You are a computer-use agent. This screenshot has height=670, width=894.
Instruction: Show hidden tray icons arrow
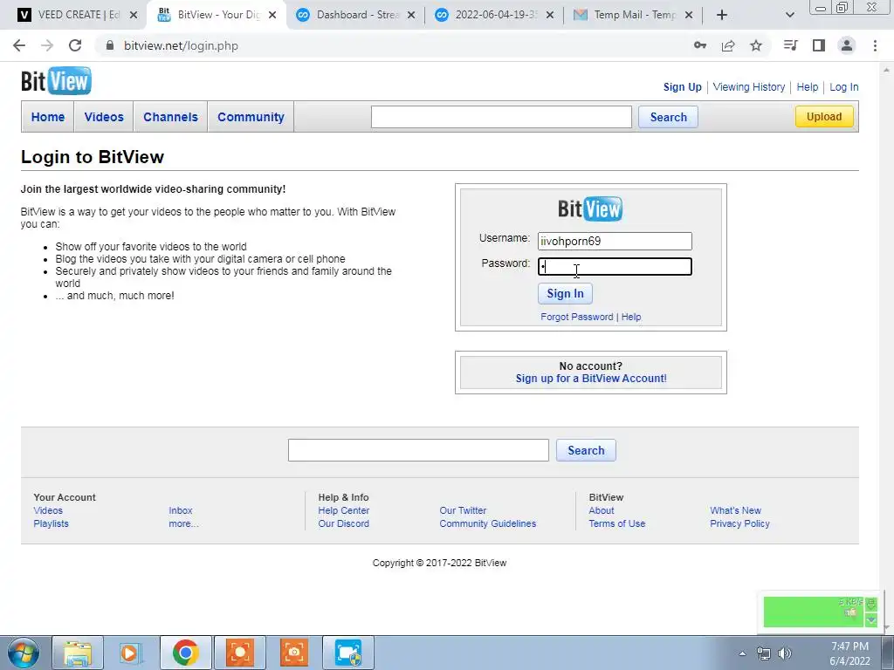[742, 653]
